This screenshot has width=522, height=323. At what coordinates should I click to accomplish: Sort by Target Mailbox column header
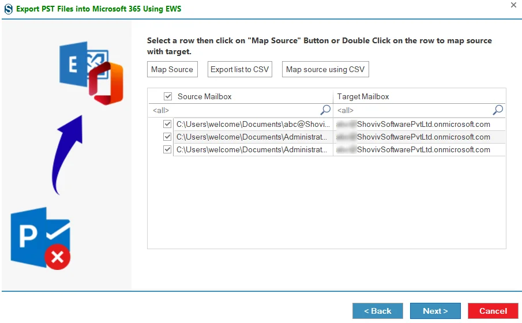pos(363,96)
